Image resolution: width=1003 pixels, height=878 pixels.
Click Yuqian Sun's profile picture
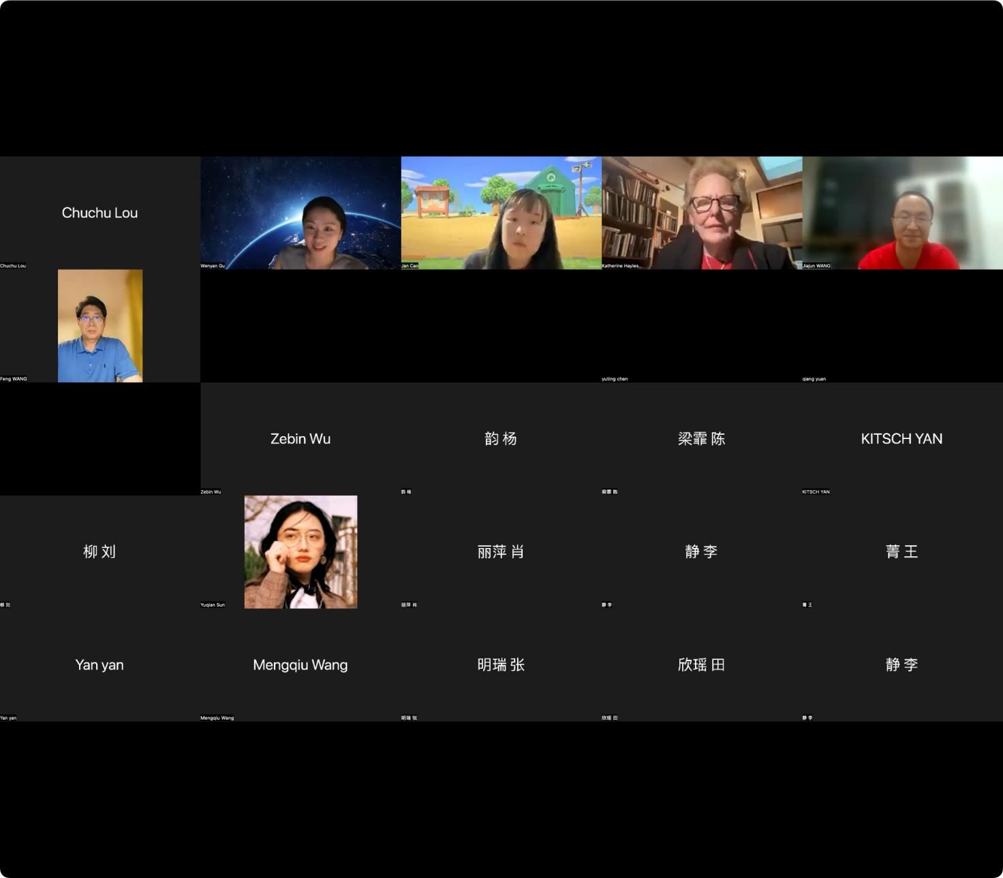tap(300, 551)
